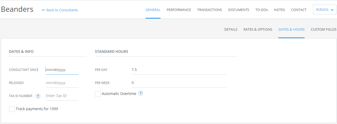Select the Documents tab
The height and width of the screenshot is (124, 337).
[x=239, y=10]
